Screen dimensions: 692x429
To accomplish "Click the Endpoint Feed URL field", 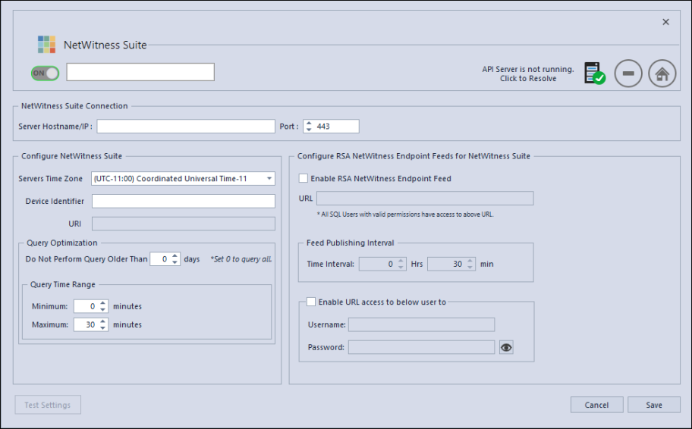I will 425,198.
